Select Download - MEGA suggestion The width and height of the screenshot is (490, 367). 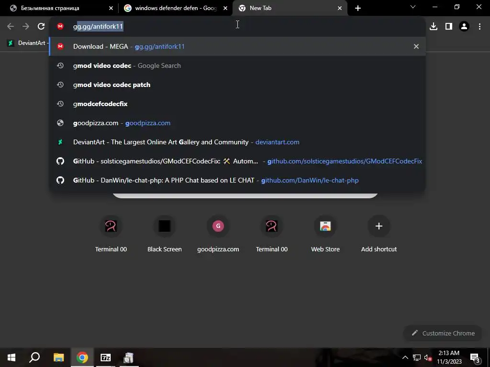[237, 46]
